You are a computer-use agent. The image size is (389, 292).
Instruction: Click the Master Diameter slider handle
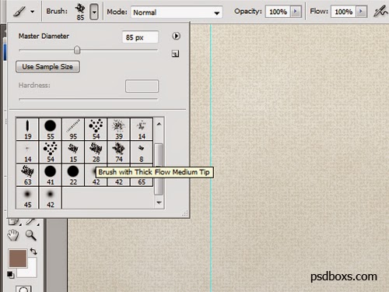pyautogui.click(x=77, y=50)
